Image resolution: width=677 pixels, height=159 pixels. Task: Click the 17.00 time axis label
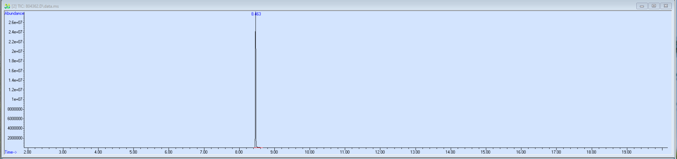[x=556, y=152]
